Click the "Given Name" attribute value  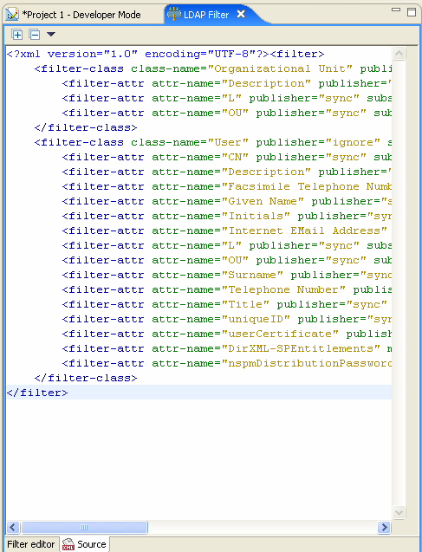pyautogui.click(x=263, y=201)
